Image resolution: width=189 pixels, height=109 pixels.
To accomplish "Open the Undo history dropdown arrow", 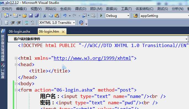I will point(70,16).
